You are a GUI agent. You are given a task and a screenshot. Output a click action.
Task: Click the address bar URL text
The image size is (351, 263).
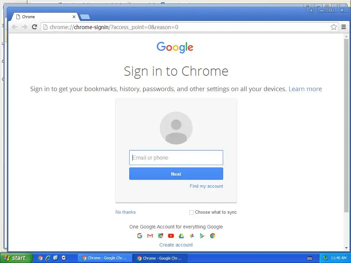tap(114, 27)
